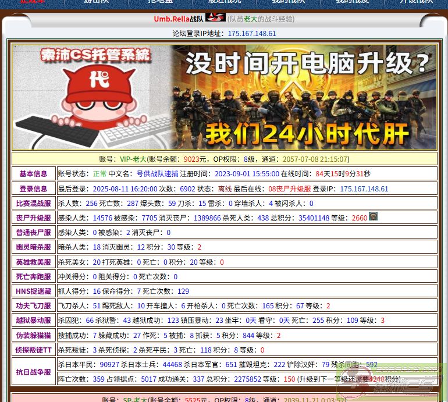Open the 幽灵暗杀服 server label
The width and height of the screenshot is (448, 402).
point(33,247)
